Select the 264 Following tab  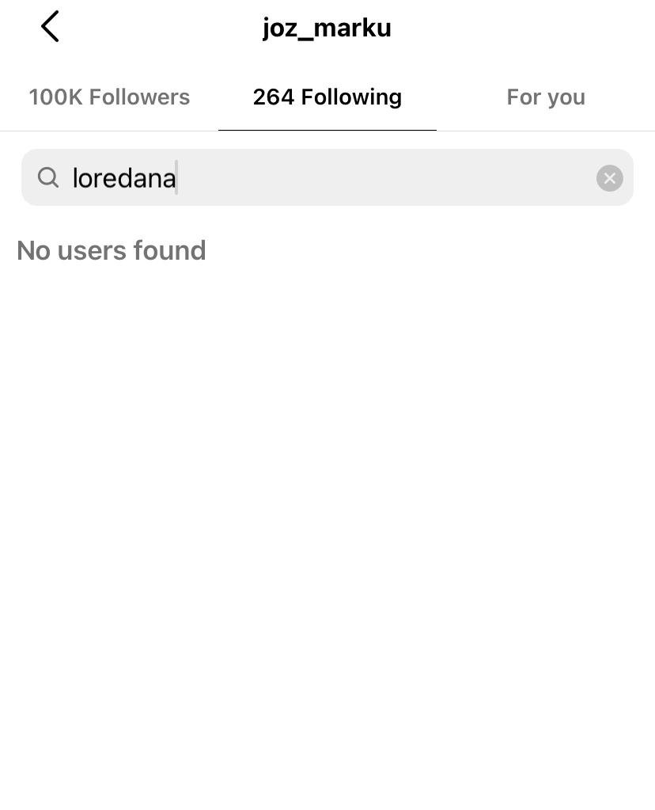click(327, 97)
